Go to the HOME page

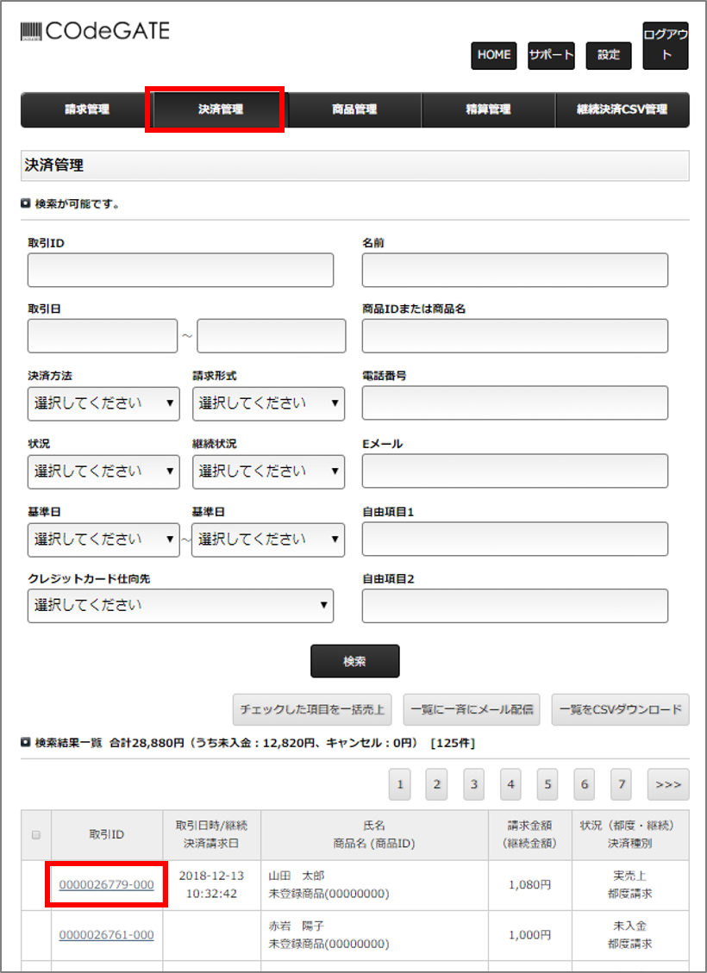click(493, 55)
